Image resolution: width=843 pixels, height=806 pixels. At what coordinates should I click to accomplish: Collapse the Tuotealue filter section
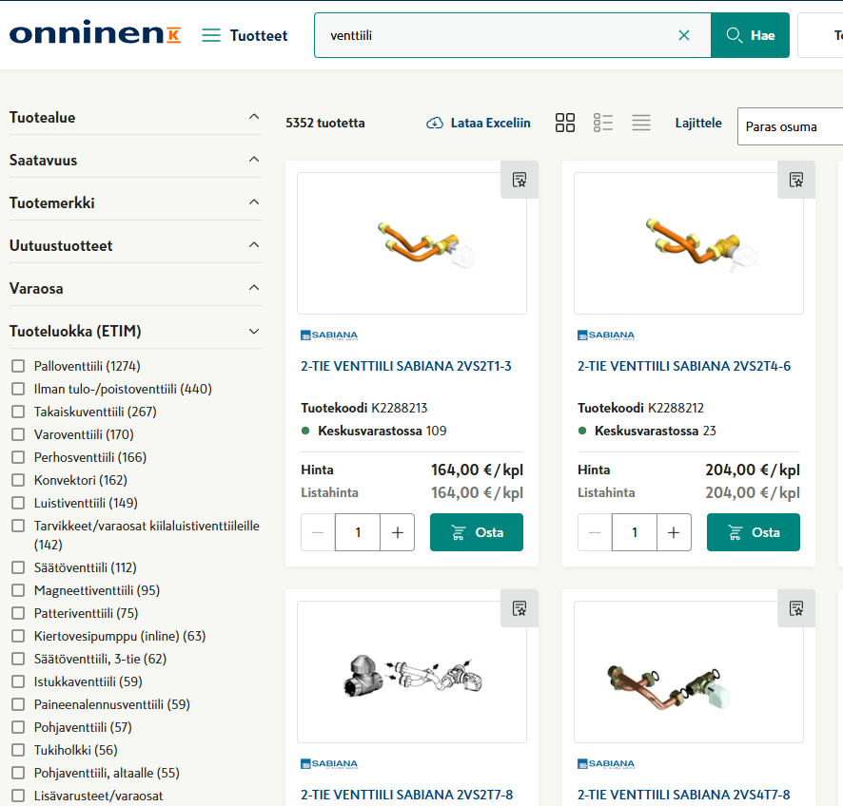pos(135,117)
